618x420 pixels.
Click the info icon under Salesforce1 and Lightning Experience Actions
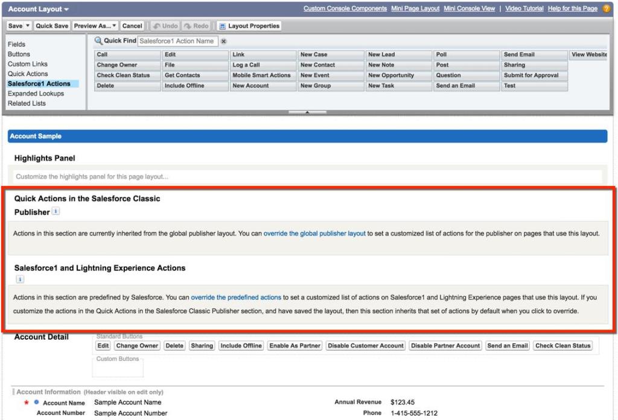(20, 279)
